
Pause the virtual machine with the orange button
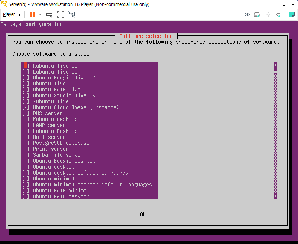tap(32, 14)
